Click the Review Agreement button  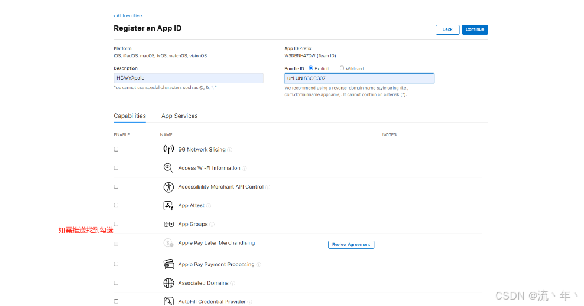[351, 244]
